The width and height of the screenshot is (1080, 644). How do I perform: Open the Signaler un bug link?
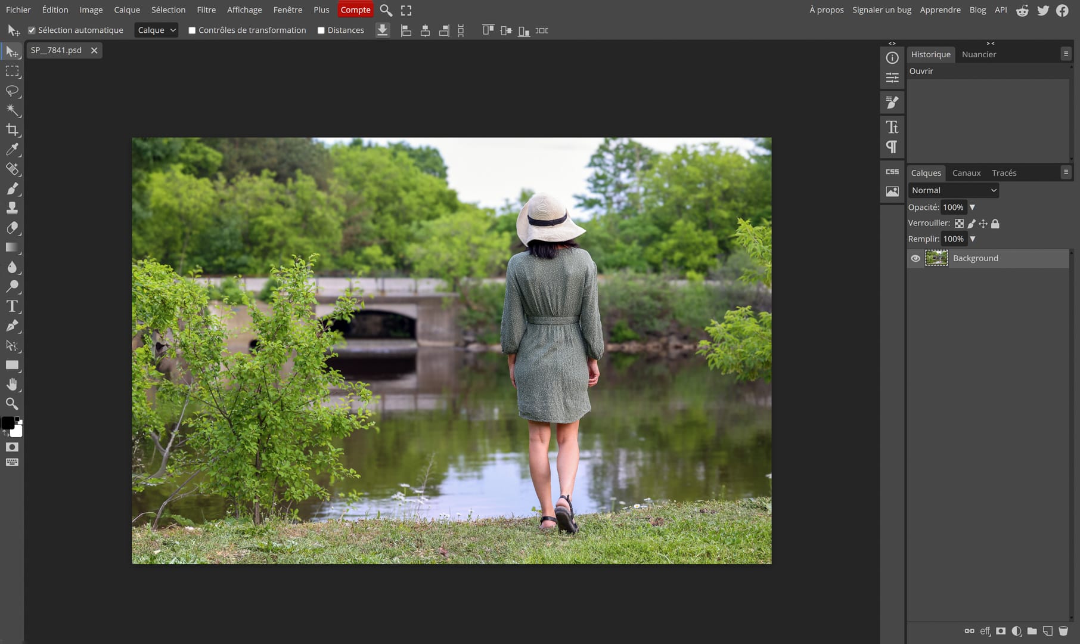pyautogui.click(x=882, y=10)
